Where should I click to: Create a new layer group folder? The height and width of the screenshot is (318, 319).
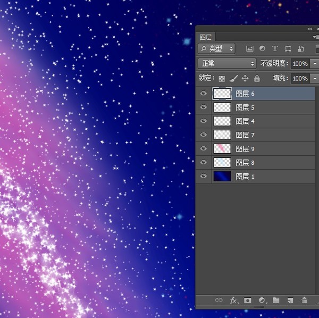276,300
